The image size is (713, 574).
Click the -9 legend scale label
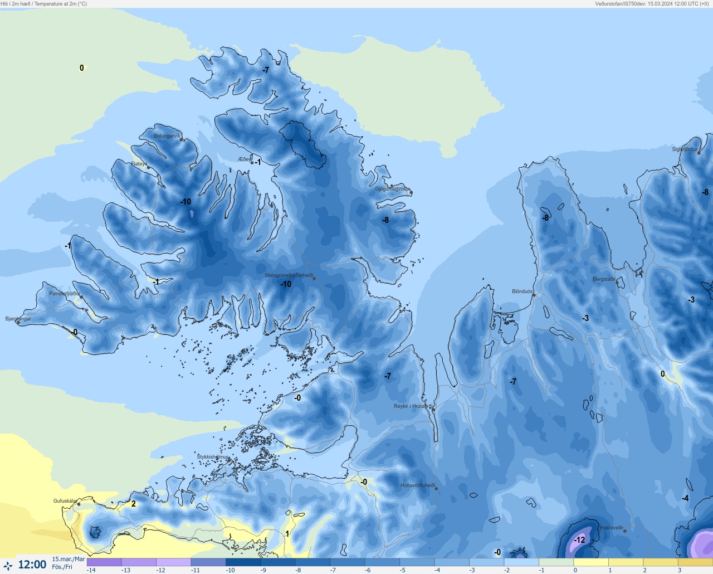[263, 570]
